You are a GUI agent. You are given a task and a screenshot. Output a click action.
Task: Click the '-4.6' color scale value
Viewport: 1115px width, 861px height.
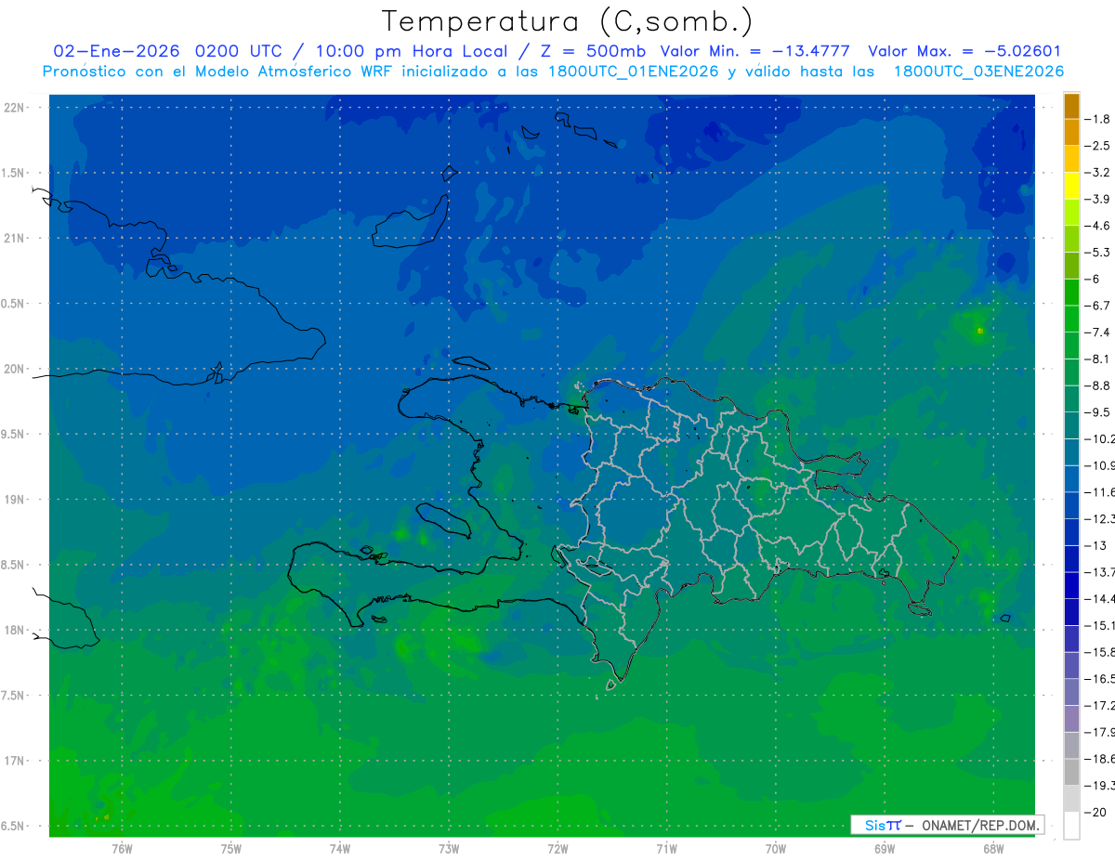(x=1098, y=226)
